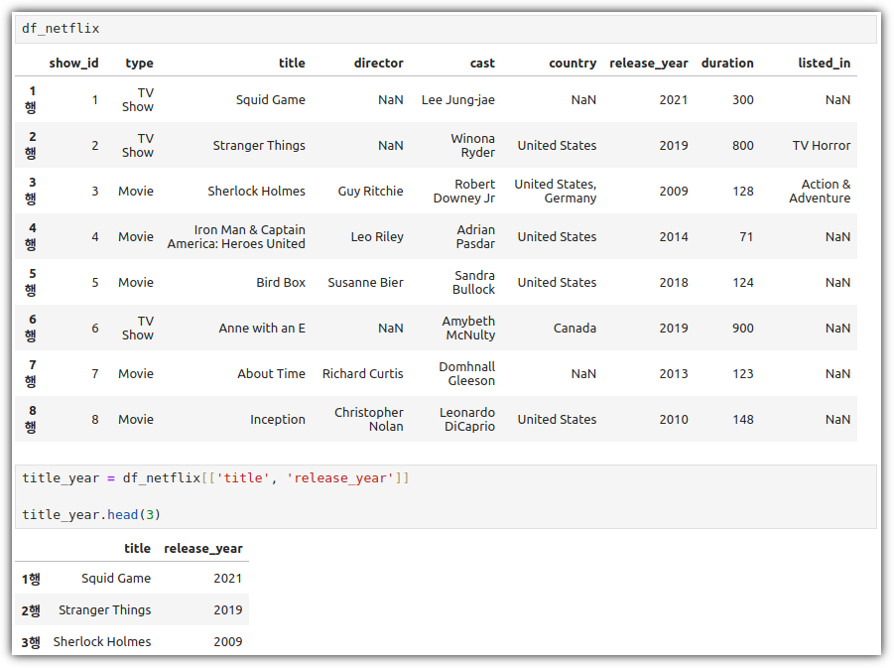Click the Domhnall Gleeson cast cell
The height and width of the screenshot is (668, 894).
click(467, 373)
